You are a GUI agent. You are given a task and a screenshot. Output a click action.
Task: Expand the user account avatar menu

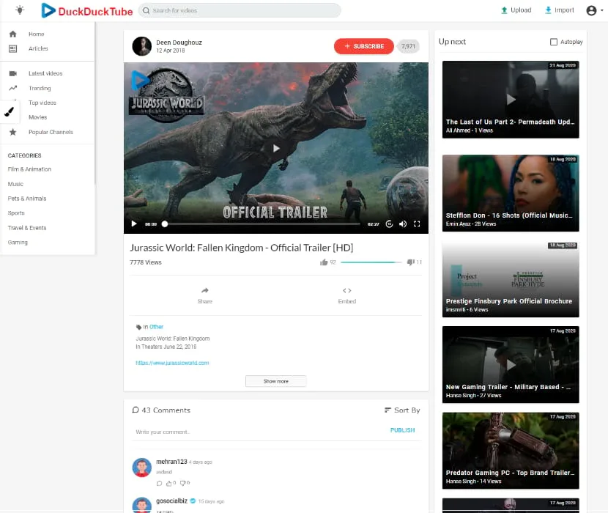594,10
